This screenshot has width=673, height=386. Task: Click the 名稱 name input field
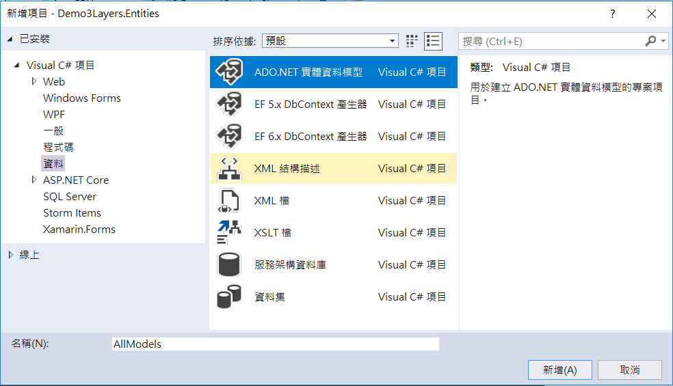click(x=275, y=344)
